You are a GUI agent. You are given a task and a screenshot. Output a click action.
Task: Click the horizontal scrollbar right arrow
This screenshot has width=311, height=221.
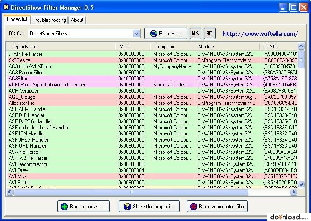[294, 192]
